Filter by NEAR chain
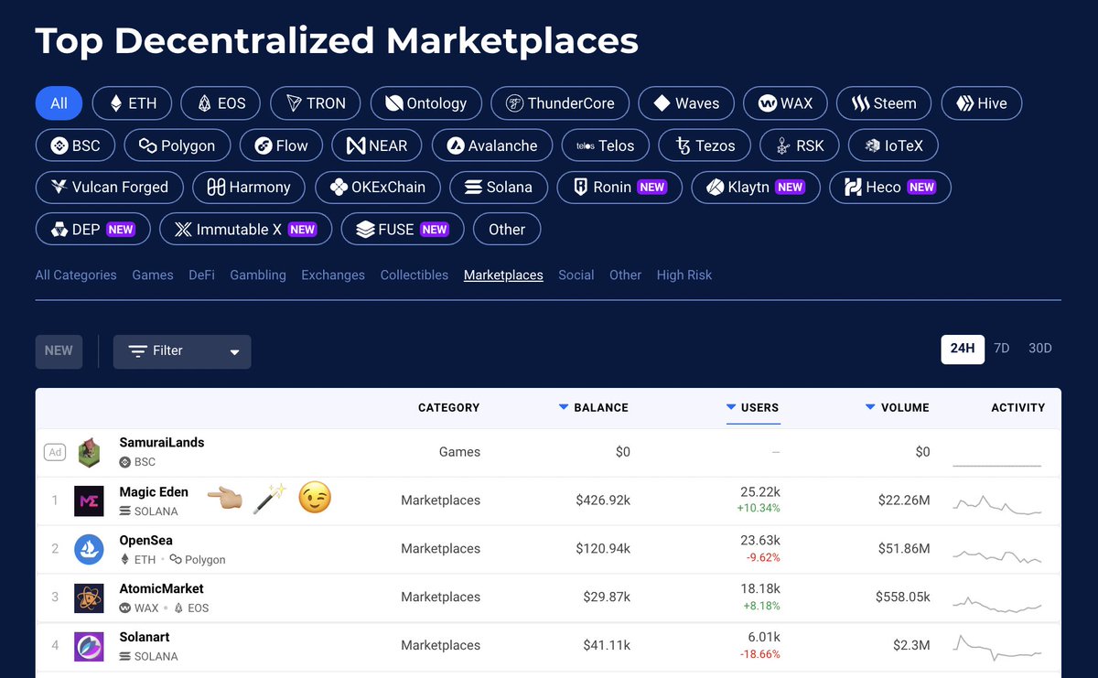This screenshot has width=1098, height=678. click(x=376, y=145)
